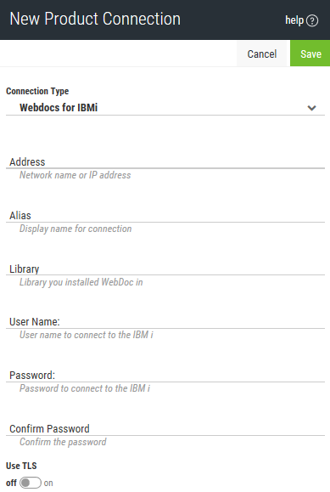Toggle the Use TLS switch
Screen dimensions: 330x492
31,483
